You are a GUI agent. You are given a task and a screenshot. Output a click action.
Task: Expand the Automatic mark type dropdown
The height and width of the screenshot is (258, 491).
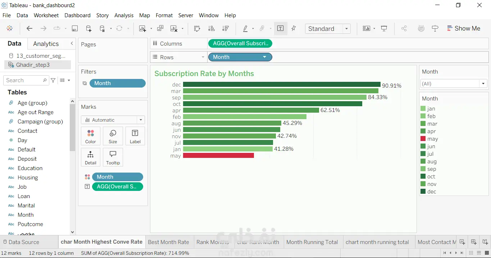tap(113, 120)
